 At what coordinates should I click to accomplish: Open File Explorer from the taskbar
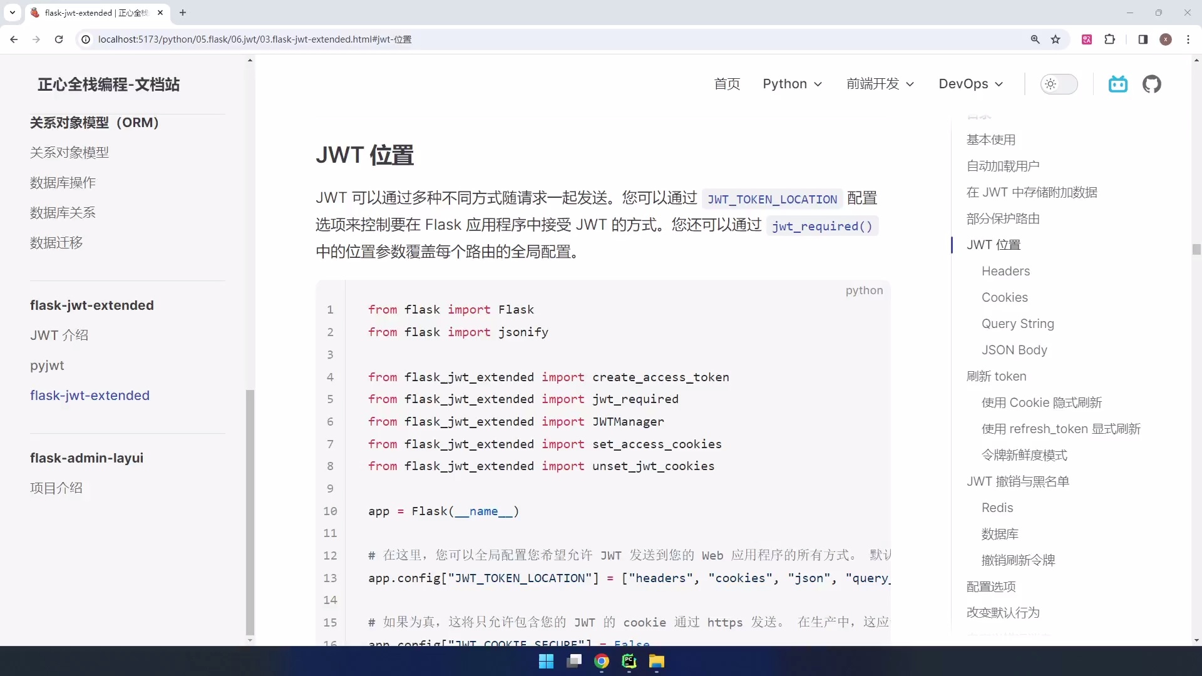[x=656, y=662]
